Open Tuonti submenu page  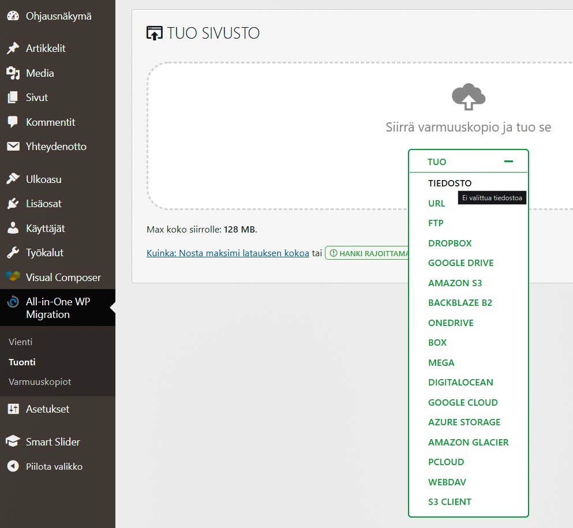[22, 362]
